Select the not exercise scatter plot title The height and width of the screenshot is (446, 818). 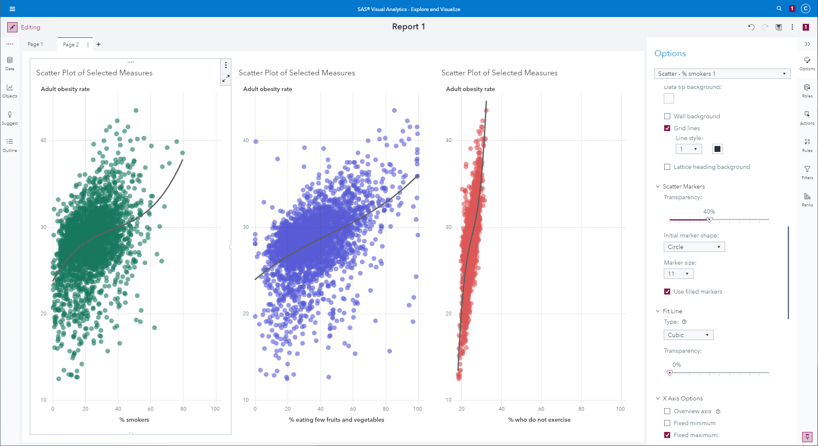pos(499,73)
